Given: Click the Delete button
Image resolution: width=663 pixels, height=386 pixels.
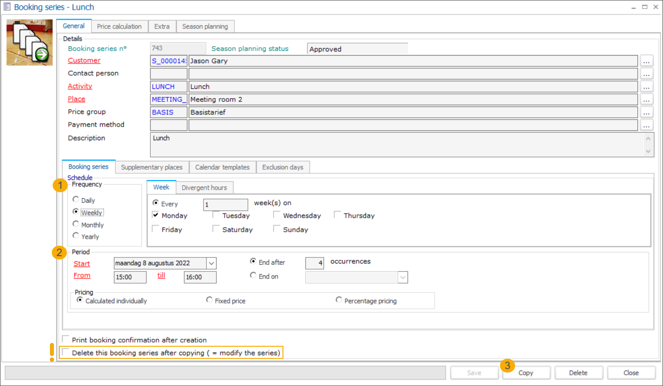Looking at the screenshot, I should (578, 372).
